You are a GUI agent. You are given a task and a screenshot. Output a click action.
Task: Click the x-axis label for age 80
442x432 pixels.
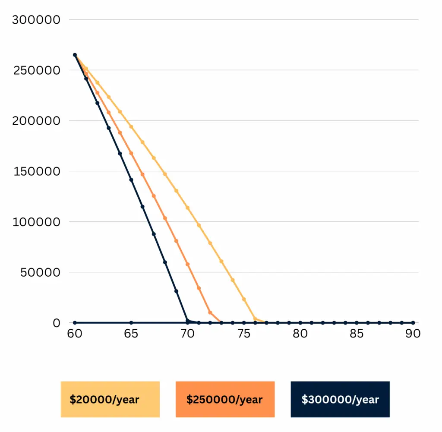(300, 334)
